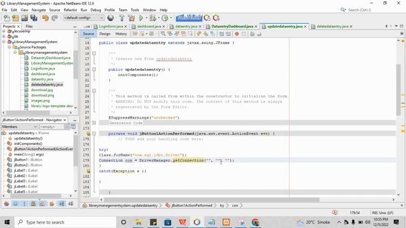
Task: Click the Clean and Build icon
Action: (131, 18)
